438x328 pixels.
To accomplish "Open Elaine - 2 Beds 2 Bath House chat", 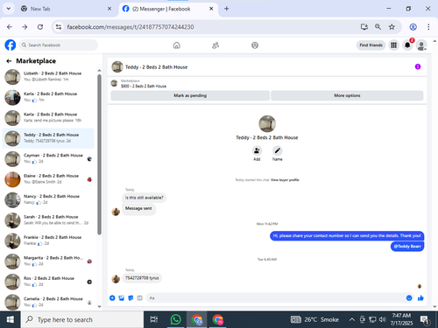I will (48, 179).
